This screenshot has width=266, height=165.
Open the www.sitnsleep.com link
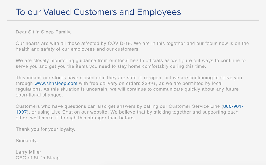click(x=56, y=83)
